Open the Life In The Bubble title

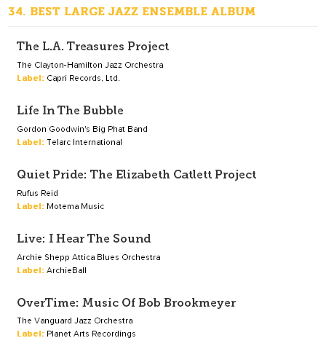70,110
